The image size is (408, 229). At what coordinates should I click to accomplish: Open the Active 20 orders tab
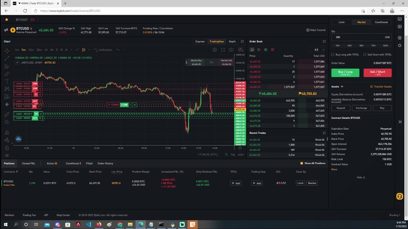click(x=52, y=163)
